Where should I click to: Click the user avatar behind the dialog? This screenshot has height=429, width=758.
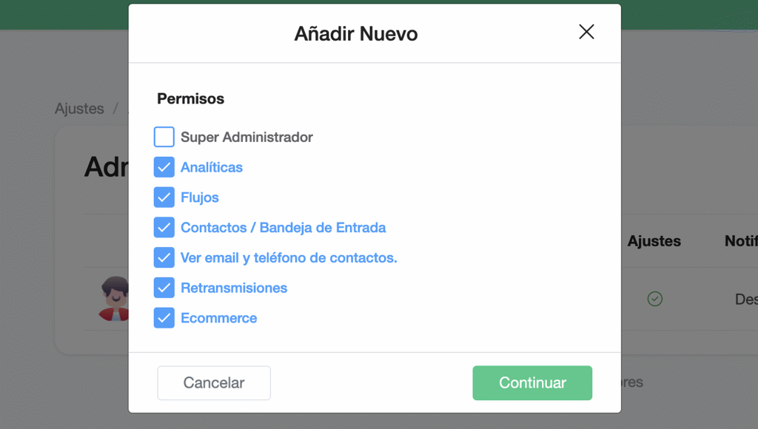(x=115, y=299)
